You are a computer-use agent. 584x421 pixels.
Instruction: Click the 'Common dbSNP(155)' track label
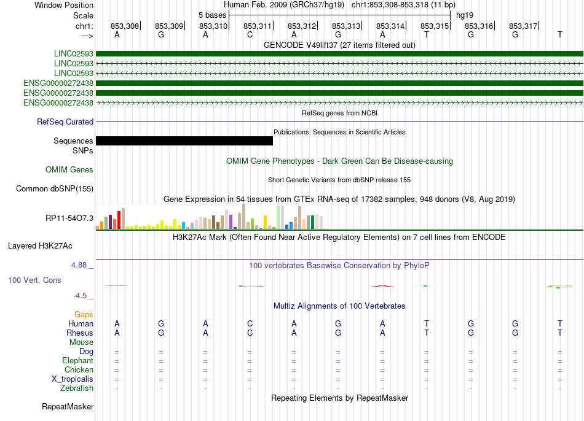coord(55,188)
